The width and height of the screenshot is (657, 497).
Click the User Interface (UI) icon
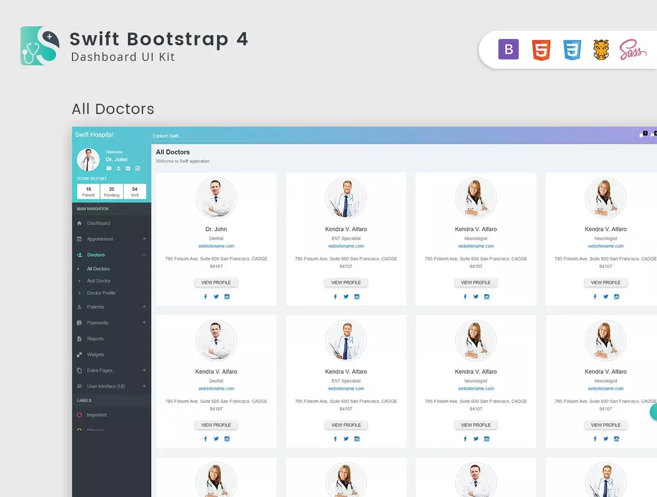pyautogui.click(x=79, y=386)
